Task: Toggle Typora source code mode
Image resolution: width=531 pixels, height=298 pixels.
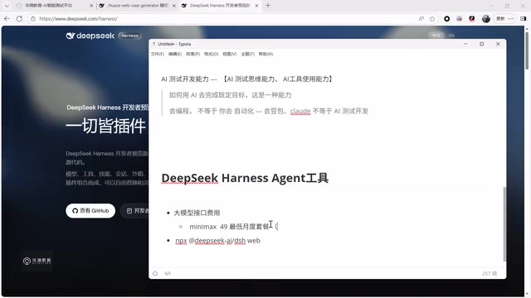Action: [168, 273]
